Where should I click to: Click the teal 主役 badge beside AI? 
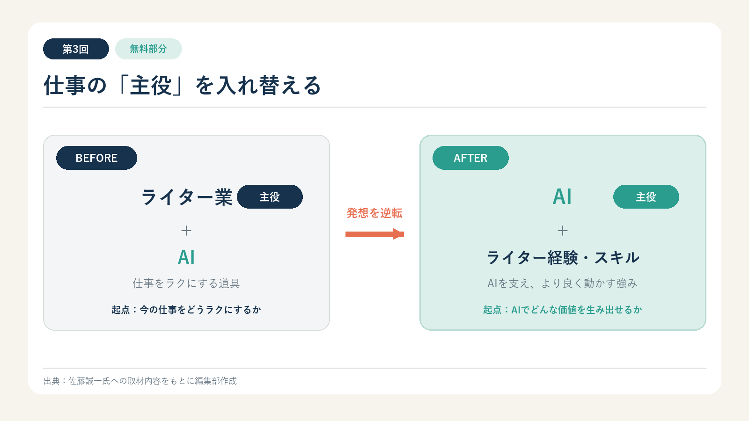[646, 197]
